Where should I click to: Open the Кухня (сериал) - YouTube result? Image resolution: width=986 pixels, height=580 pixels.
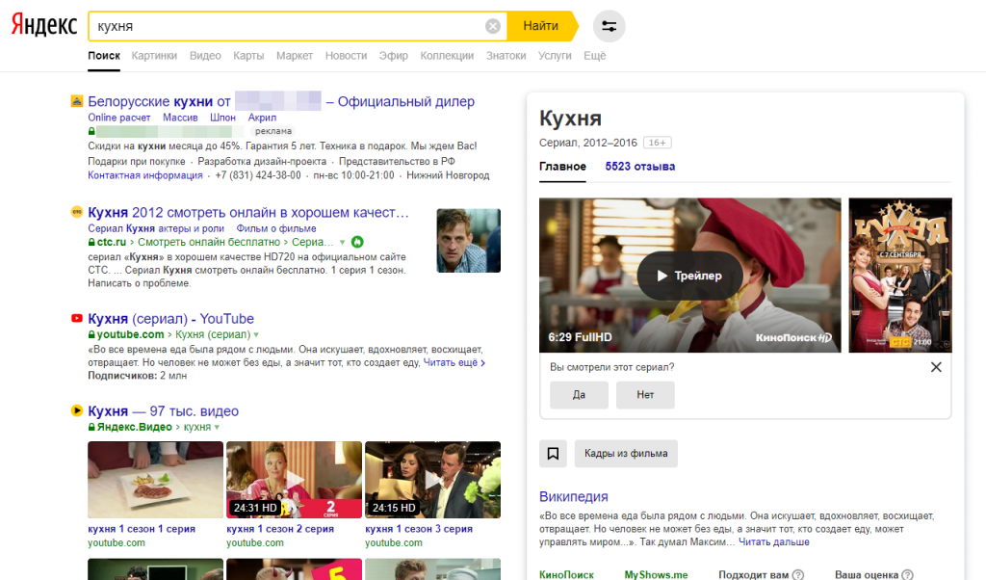[x=171, y=319]
